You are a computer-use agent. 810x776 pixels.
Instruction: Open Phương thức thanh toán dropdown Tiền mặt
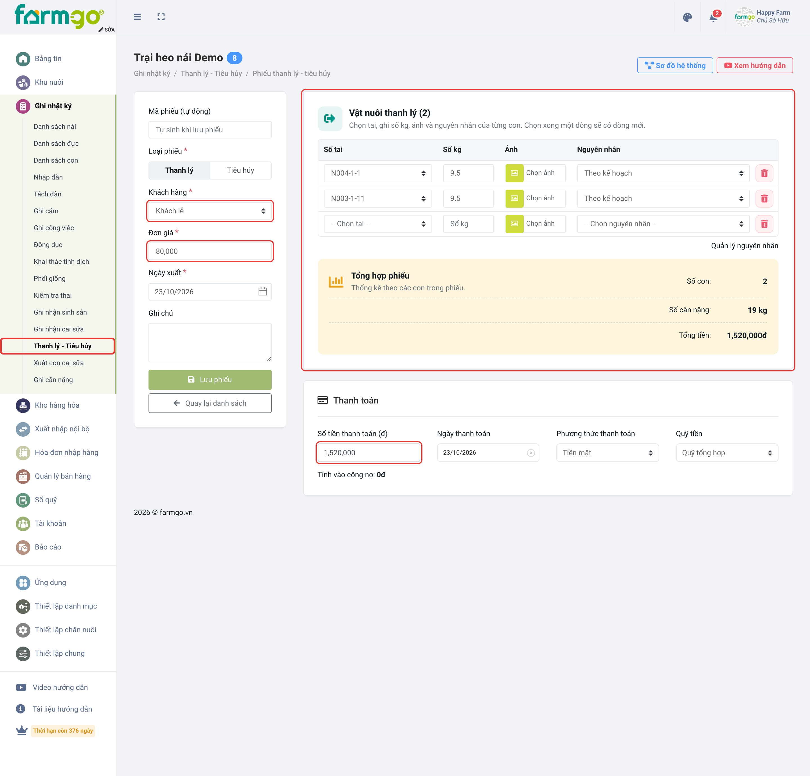click(607, 453)
